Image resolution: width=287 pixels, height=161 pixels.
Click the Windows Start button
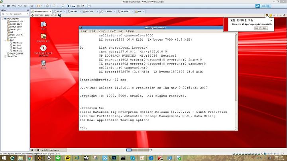(x=4, y=158)
